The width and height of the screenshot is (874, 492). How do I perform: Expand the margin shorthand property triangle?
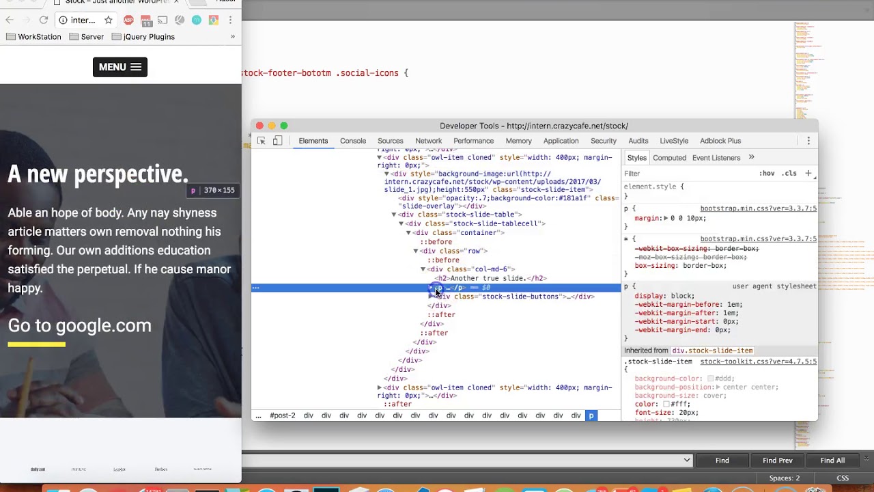(666, 219)
